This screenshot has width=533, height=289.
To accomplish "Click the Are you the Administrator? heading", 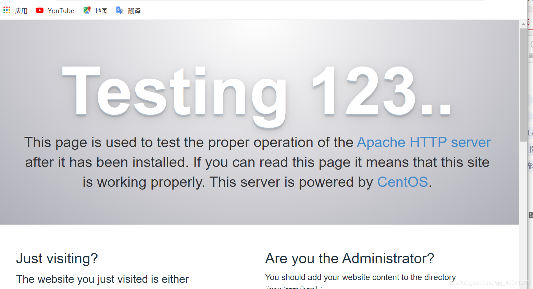I will tap(349, 258).
